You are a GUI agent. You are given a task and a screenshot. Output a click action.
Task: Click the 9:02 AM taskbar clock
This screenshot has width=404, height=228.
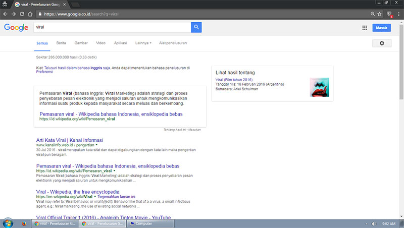(x=388, y=223)
